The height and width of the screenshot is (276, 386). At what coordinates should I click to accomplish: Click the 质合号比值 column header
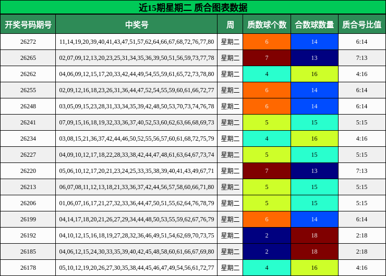(x=361, y=24)
